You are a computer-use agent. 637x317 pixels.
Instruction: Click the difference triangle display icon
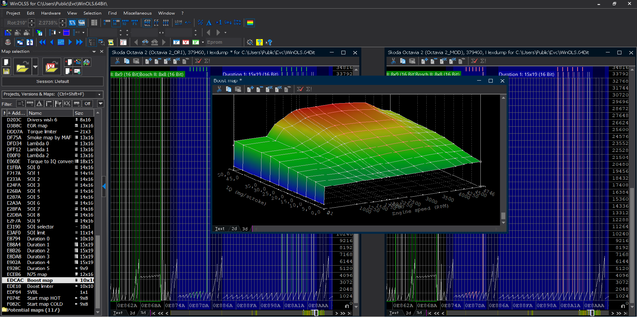pyautogui.click(x=209, y=23)
